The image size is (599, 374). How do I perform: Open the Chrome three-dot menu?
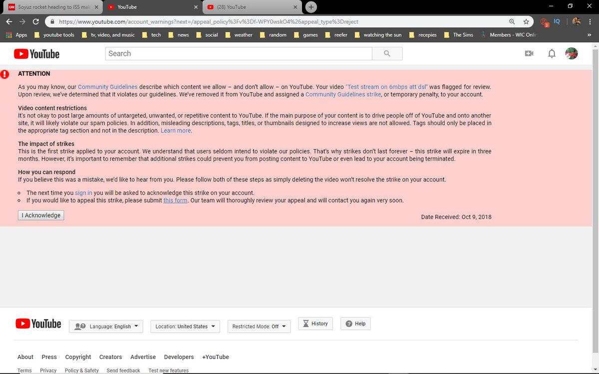coord(591,22)
